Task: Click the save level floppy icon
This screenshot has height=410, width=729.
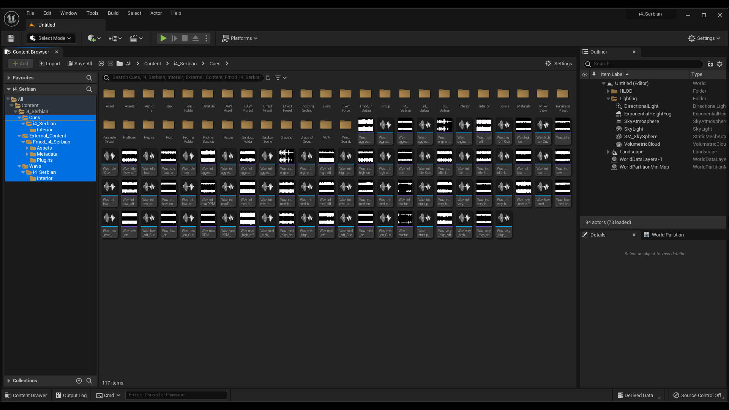Action: point(11,38)
